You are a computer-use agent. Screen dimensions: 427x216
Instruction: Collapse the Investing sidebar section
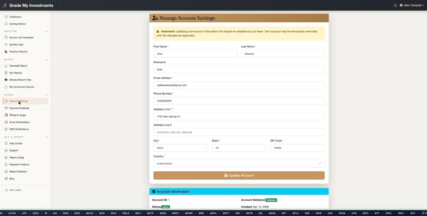(x=46, y=31)
